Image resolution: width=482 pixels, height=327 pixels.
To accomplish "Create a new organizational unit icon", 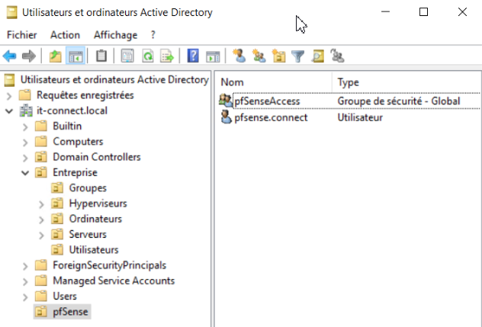I will (278, 56).
